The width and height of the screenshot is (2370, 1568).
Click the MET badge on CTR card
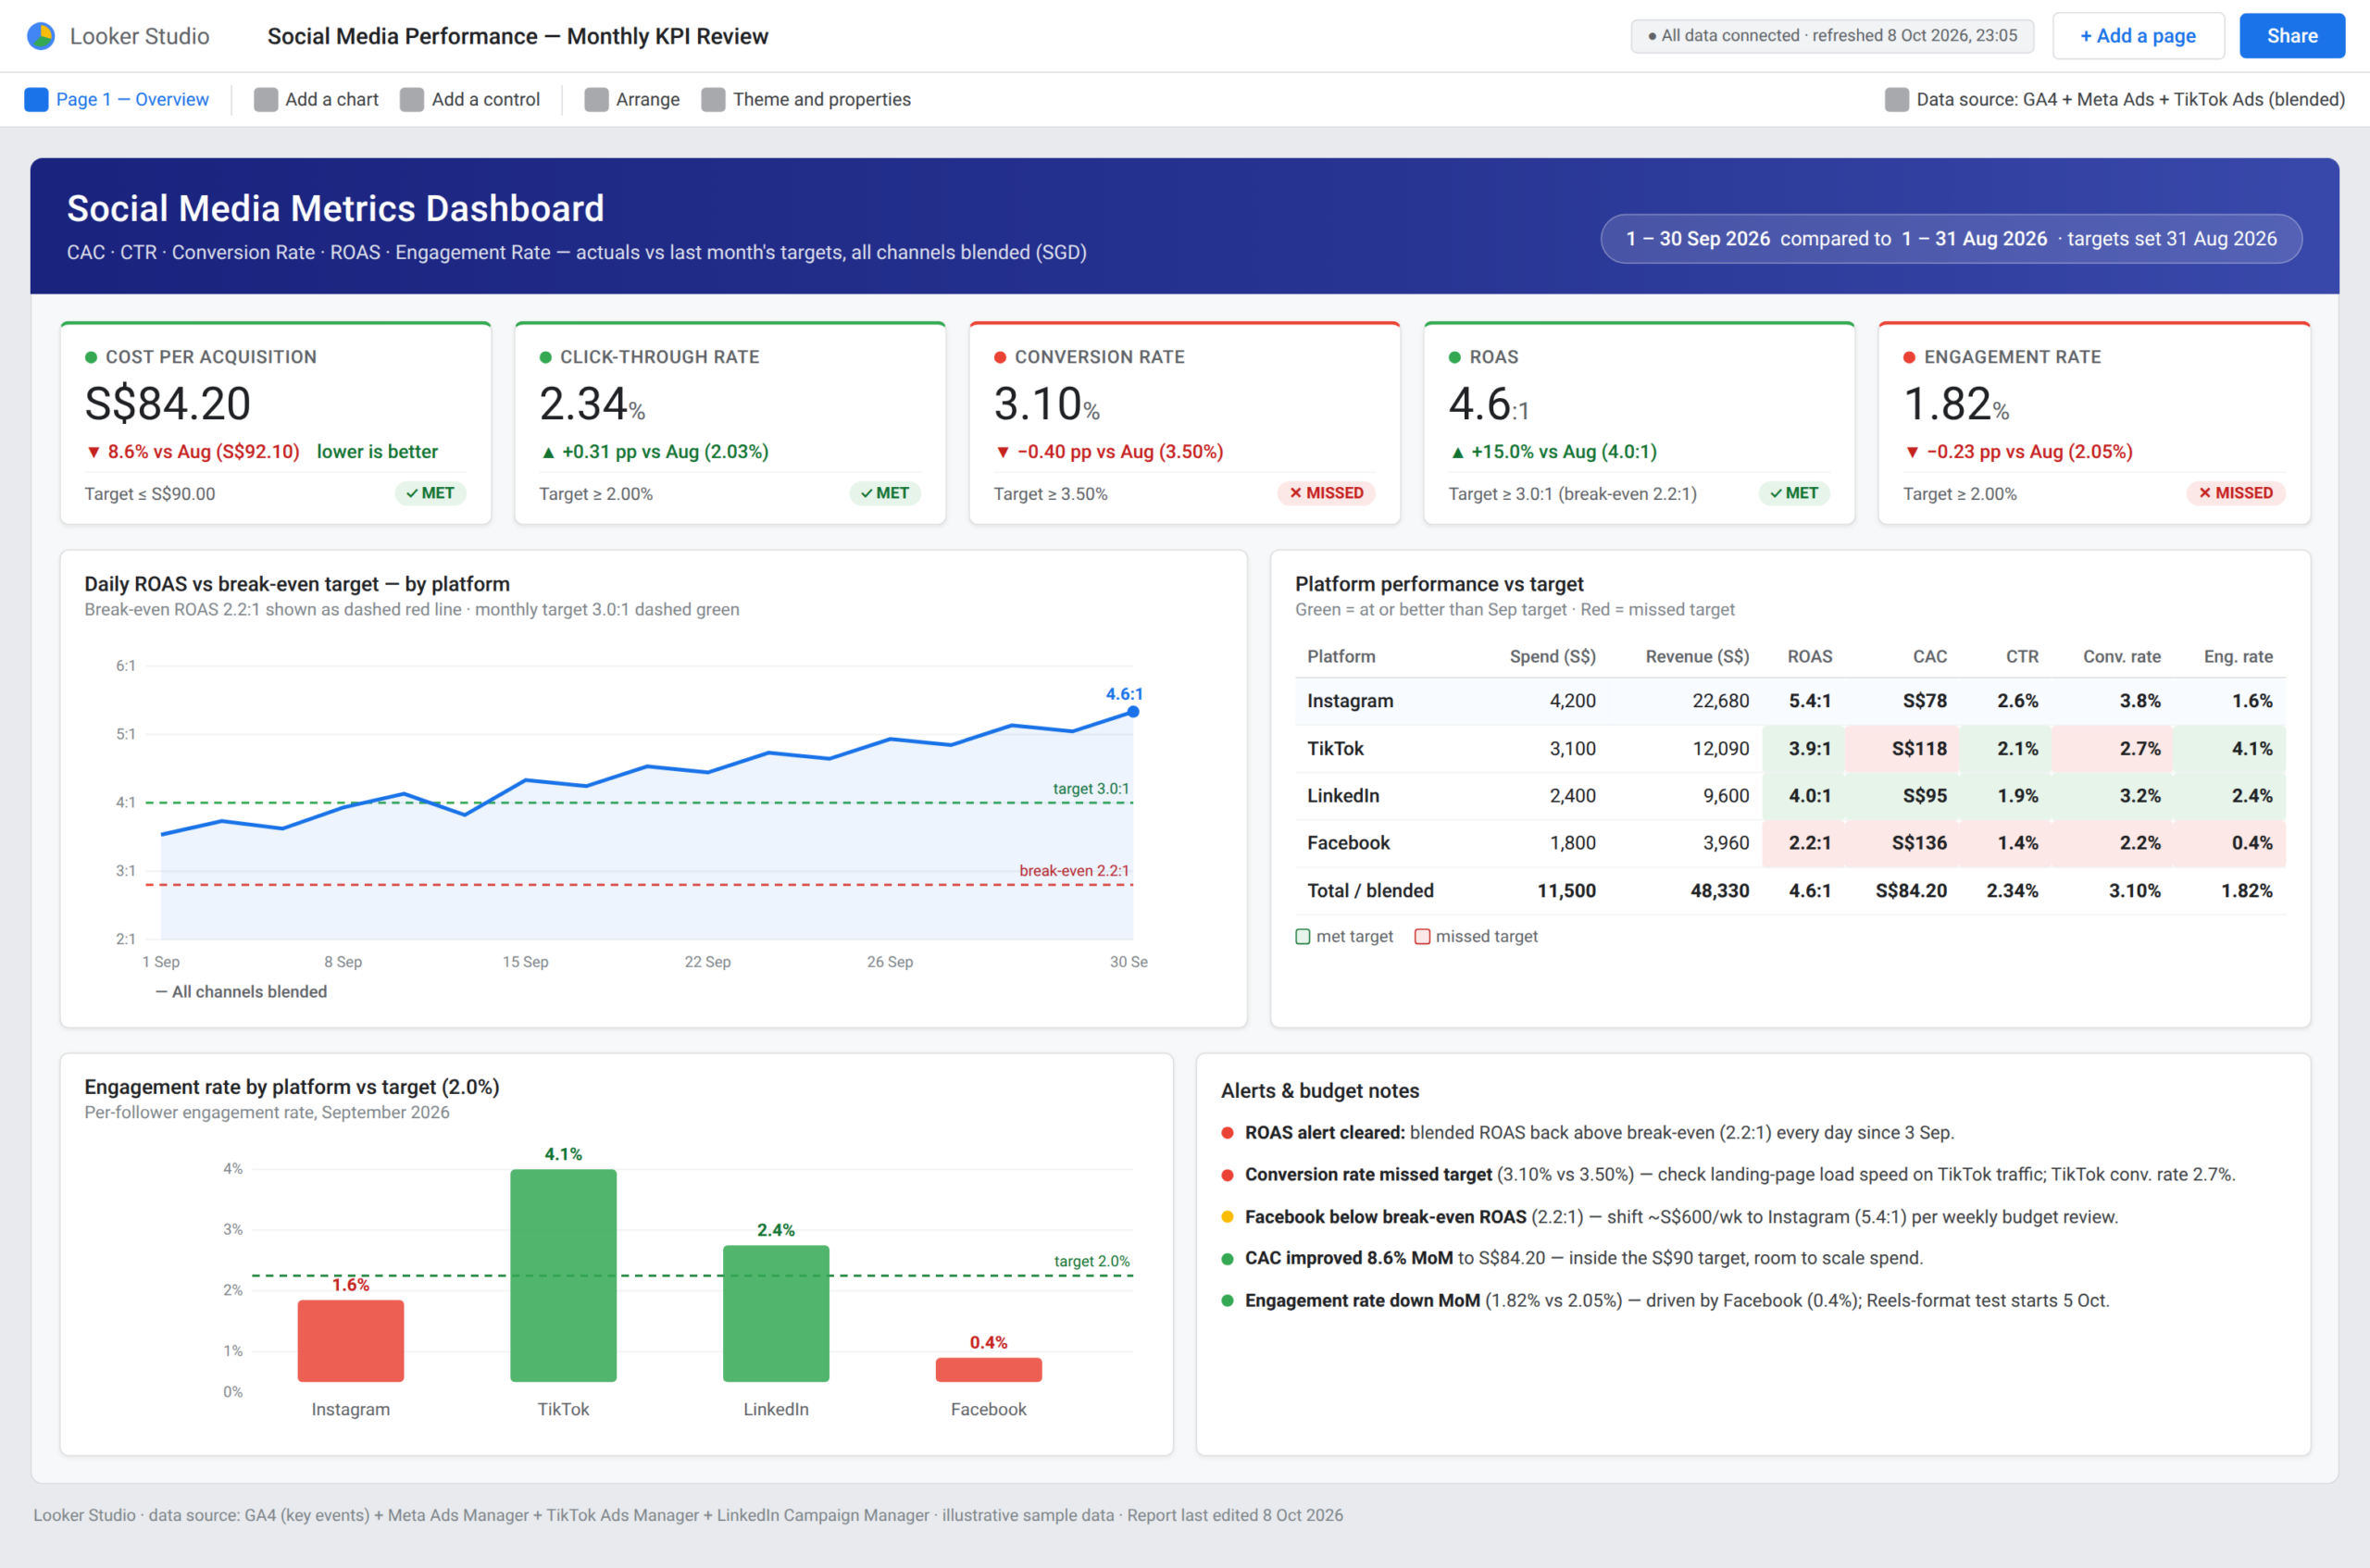pos(885,493)
